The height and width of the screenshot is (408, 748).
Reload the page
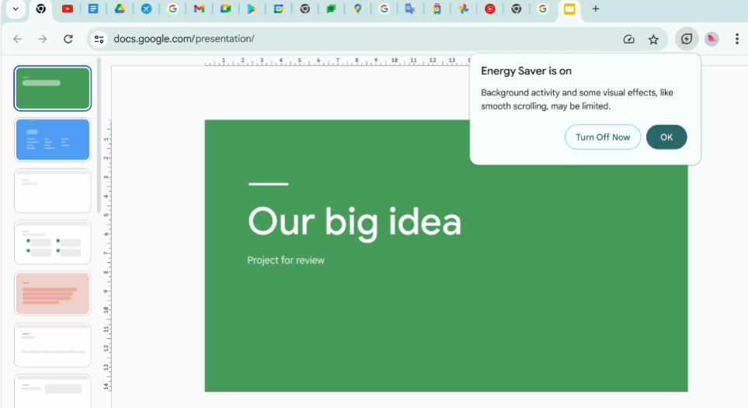point(68,39)
